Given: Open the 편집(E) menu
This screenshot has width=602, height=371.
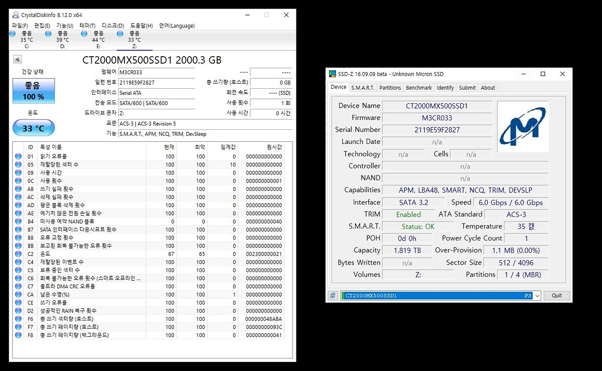Looking at the screenshot, I should point(42,26).
